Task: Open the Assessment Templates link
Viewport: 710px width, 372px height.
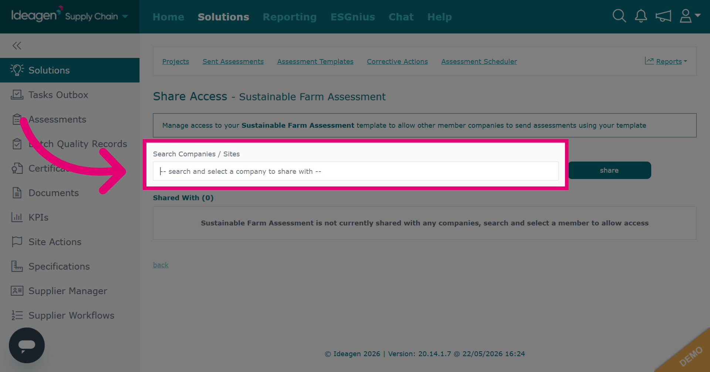Action: [315, 62]
